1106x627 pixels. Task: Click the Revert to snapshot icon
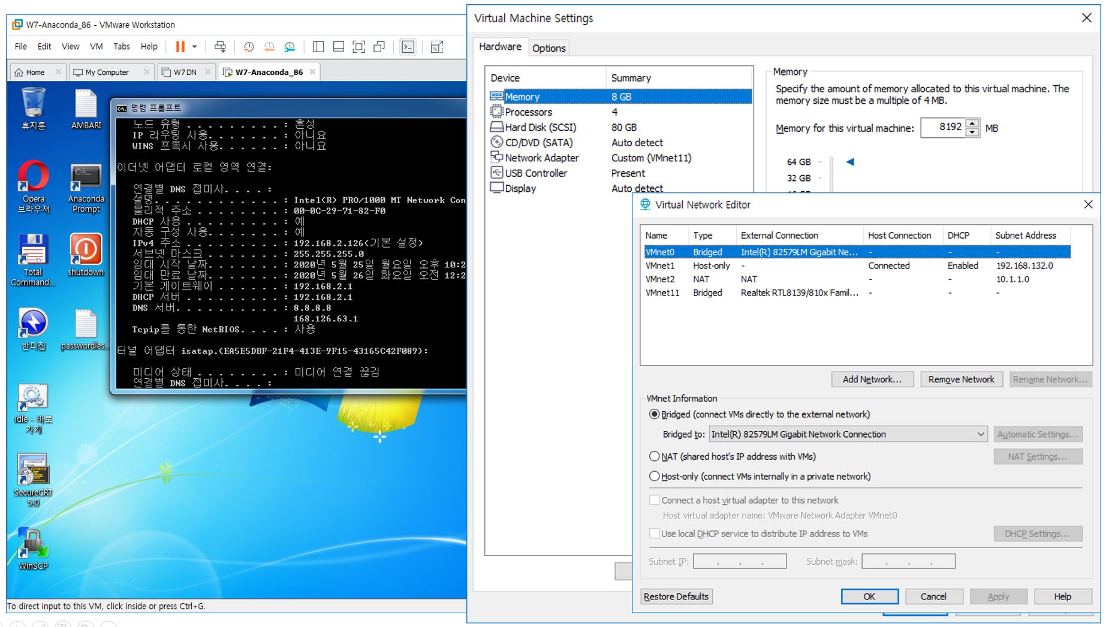(269, 47)
